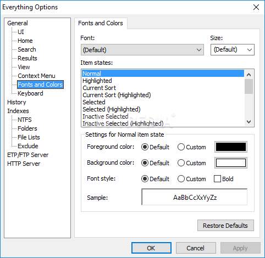Click the white background color swatch
Image resolution: width=265 pixels, height=258 pixels.
pyautogui.click(x=231, y=163)
